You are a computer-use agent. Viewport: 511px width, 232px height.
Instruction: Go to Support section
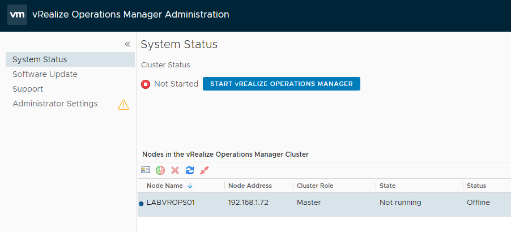(28, 89)
